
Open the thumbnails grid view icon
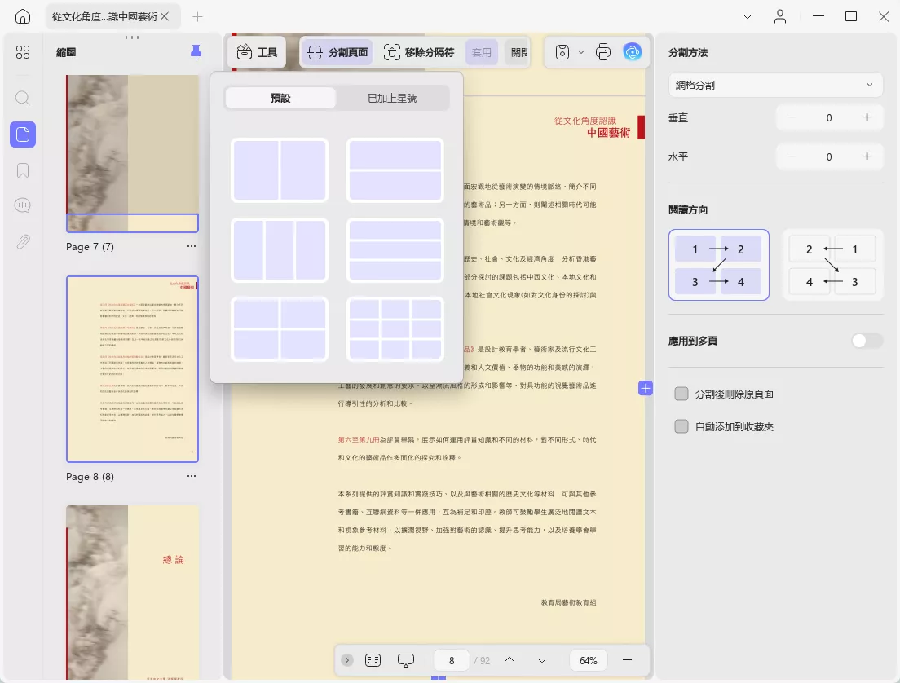point(23,52)
